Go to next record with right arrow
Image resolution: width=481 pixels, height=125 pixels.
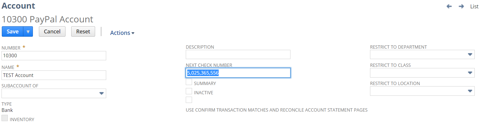(x=461, y=6)
